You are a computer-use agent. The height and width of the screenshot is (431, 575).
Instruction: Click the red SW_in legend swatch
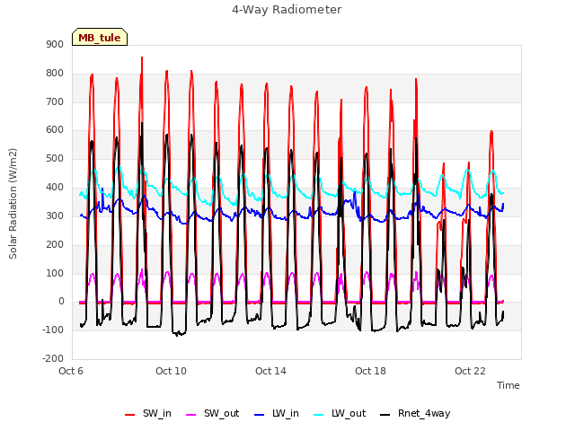click(x=129, y=415)
